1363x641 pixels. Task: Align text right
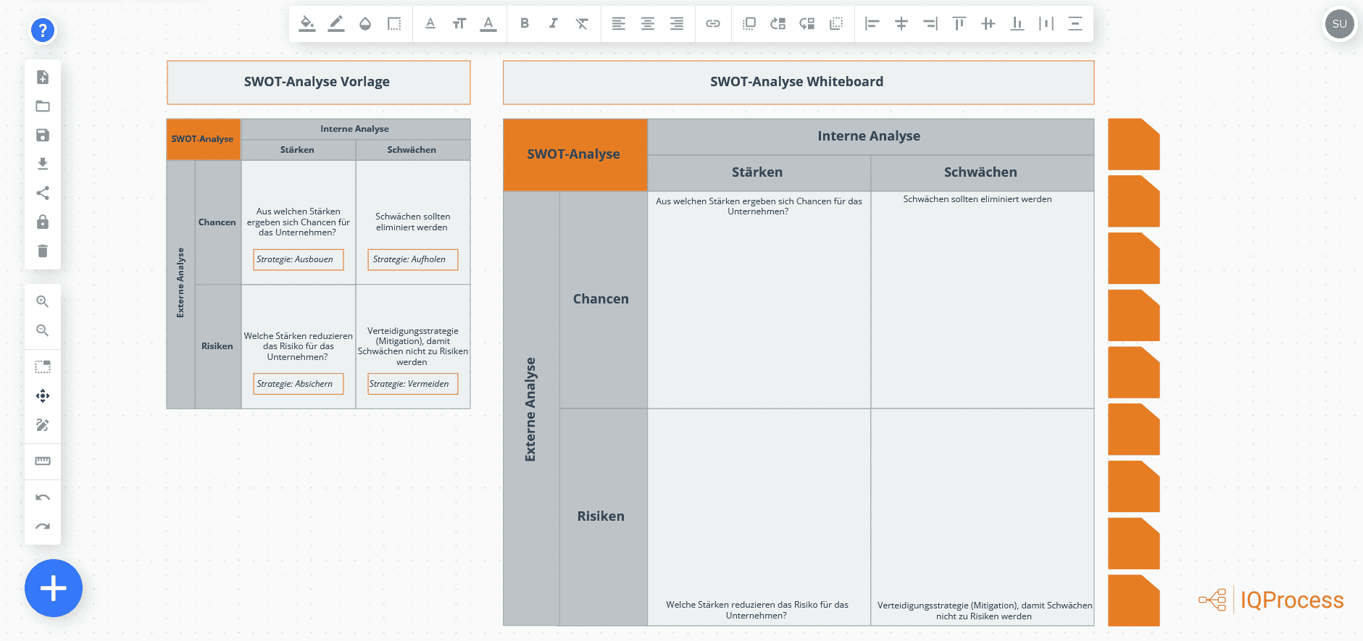coord(677,24)
